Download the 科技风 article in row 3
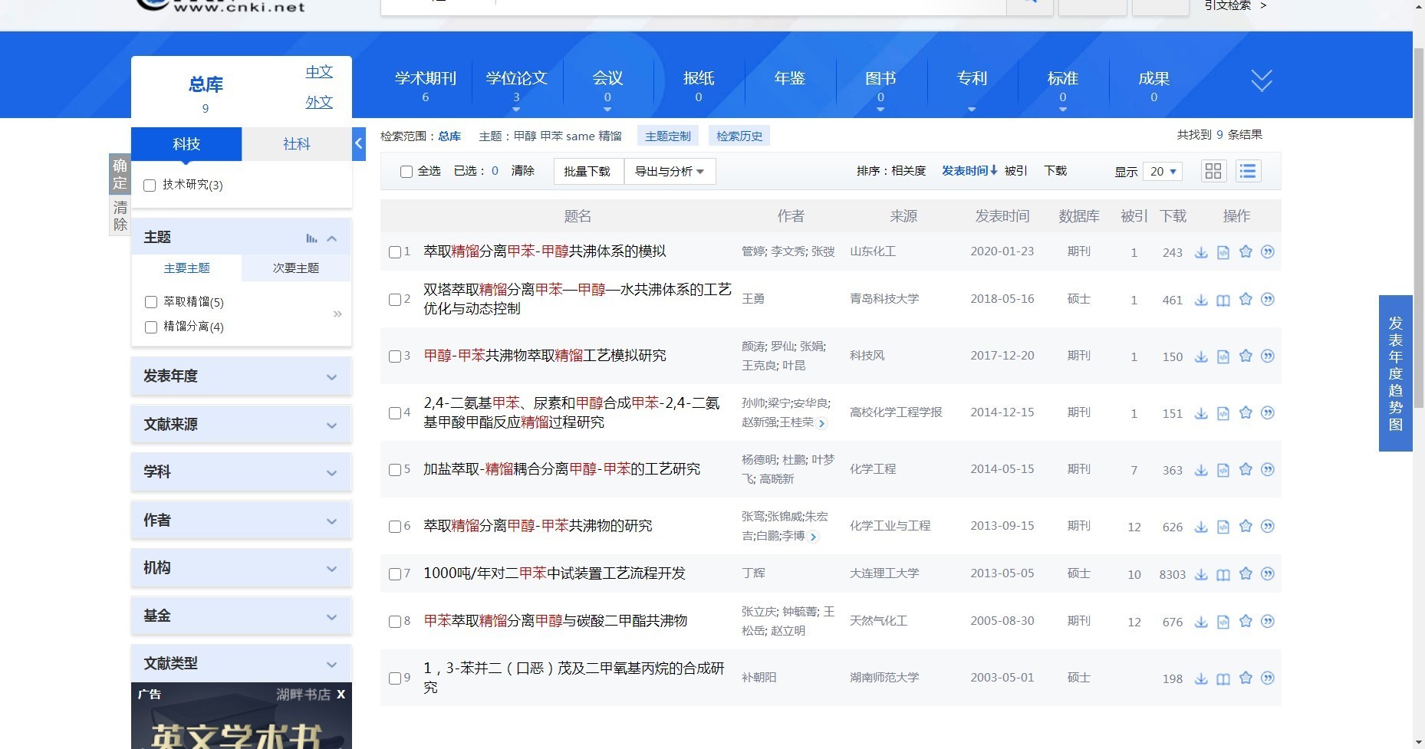 1201,356
